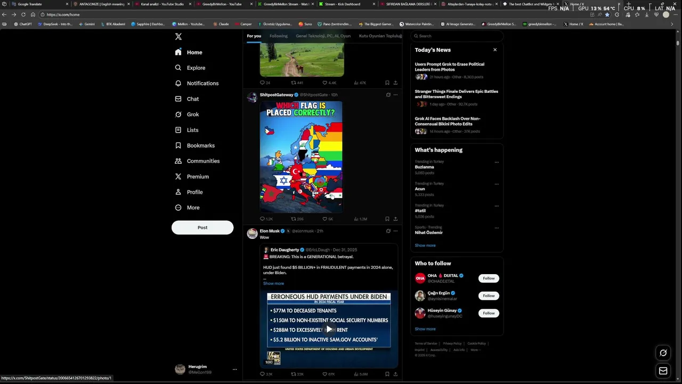Open Communities in the sidebar
This screenshot has height=384, width=682.
pos(197,161)
